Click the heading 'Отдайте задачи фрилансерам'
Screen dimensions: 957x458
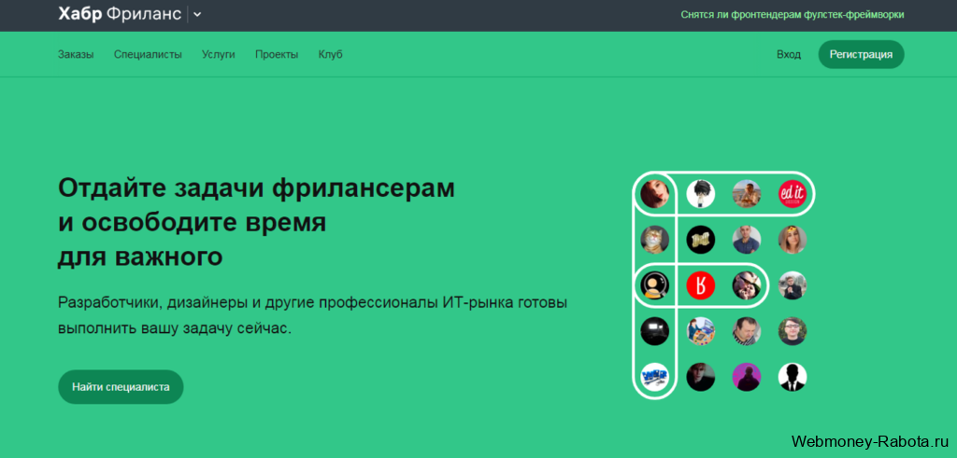256,188
